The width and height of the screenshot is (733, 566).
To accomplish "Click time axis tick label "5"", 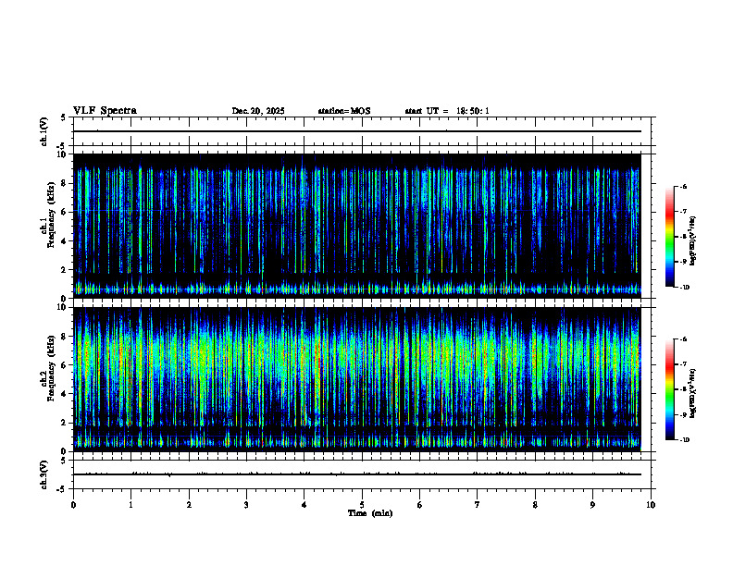I will pyautogui.click(x=362, y=505).
